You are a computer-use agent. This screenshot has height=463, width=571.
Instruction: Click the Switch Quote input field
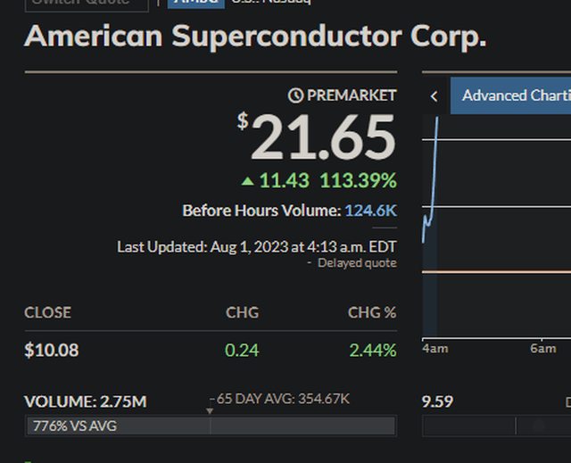coord(87,4)
